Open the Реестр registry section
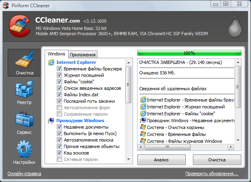The image size is (251, 182). tap(24, 93)
